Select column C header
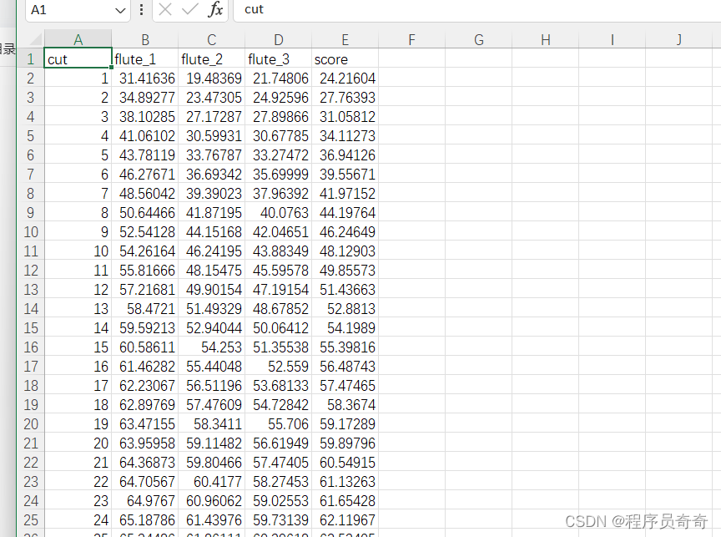 [x=211, y=39]
